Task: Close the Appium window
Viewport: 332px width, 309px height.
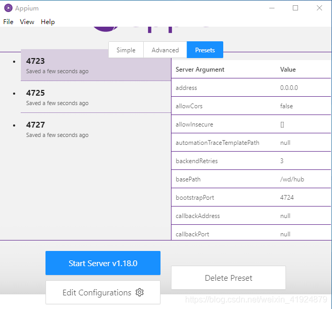Action: (319, 8)
